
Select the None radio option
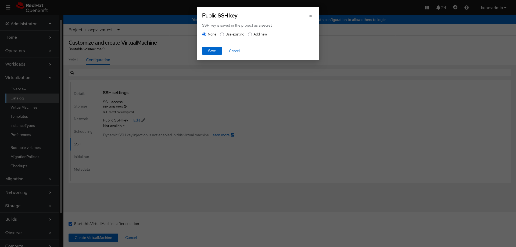pyautogui.click(x=204, y=34)
